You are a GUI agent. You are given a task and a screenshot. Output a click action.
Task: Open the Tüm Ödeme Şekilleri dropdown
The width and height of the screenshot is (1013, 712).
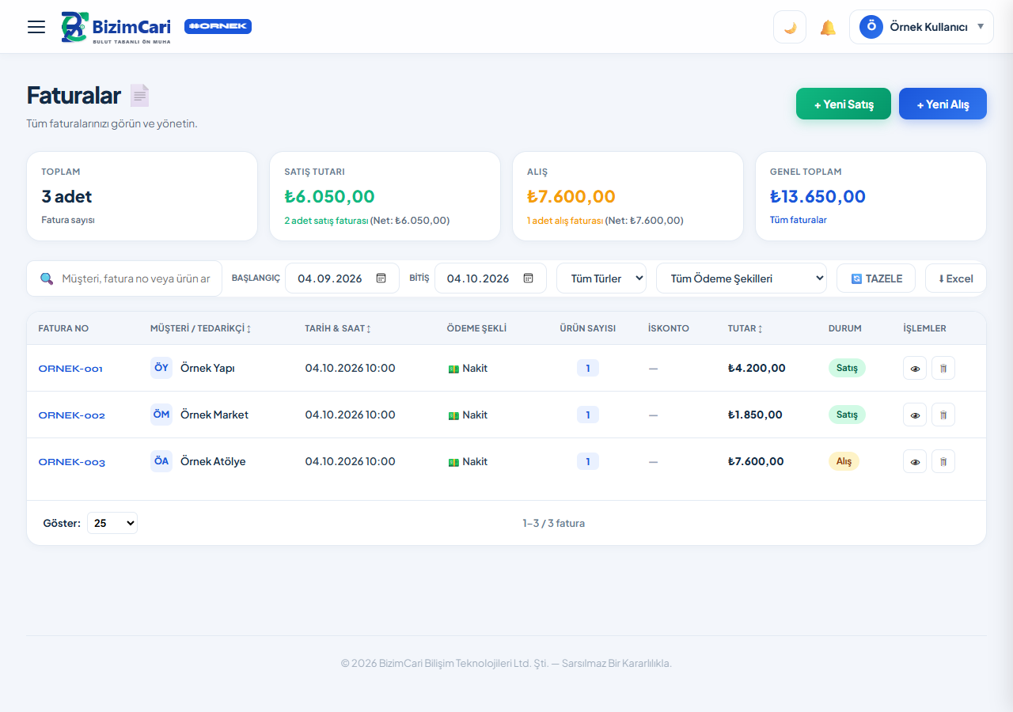(x=742, y=278)
